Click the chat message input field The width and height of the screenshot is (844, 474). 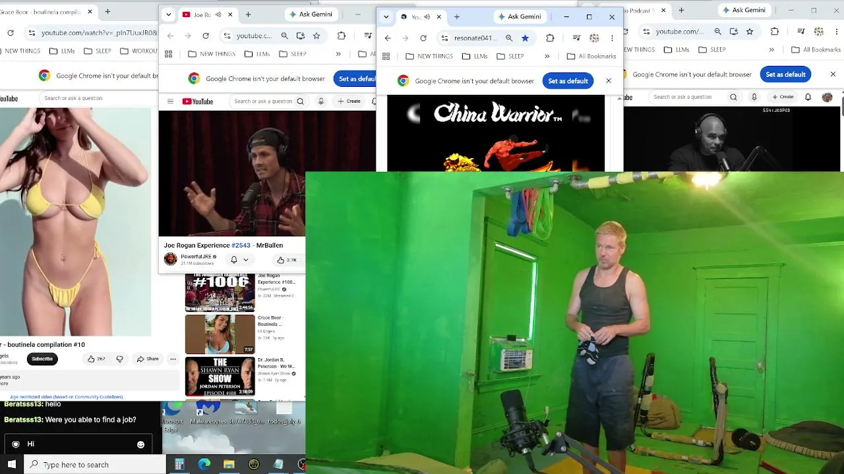pyautogui.click(x=78, y=444)
